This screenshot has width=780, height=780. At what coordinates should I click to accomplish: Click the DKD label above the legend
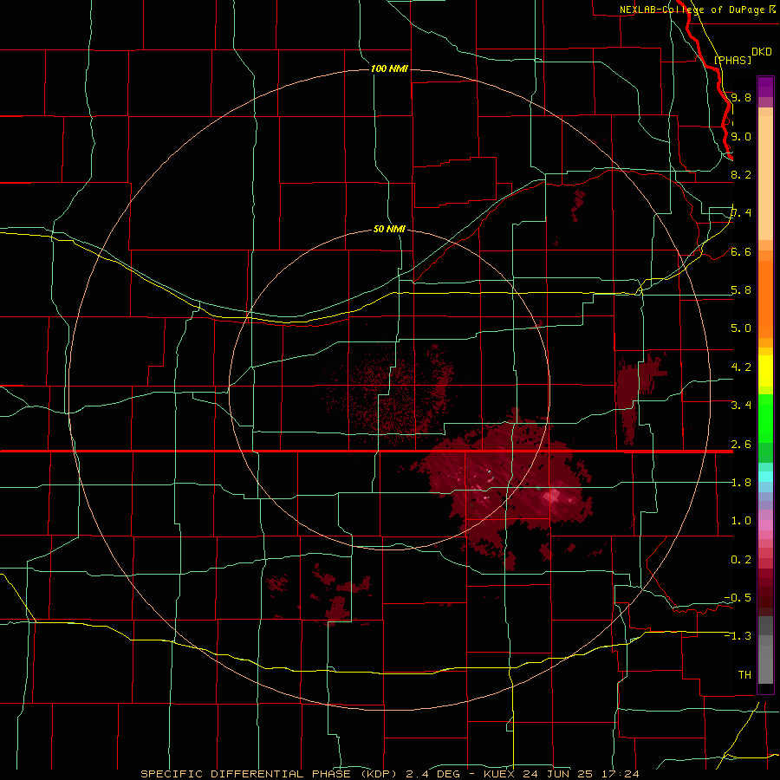(761, 52)
